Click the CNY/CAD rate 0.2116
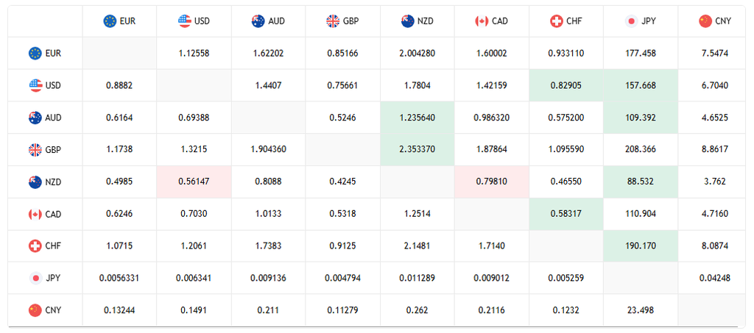This screenshot has height=333, width=754. (x=491, y=310)
